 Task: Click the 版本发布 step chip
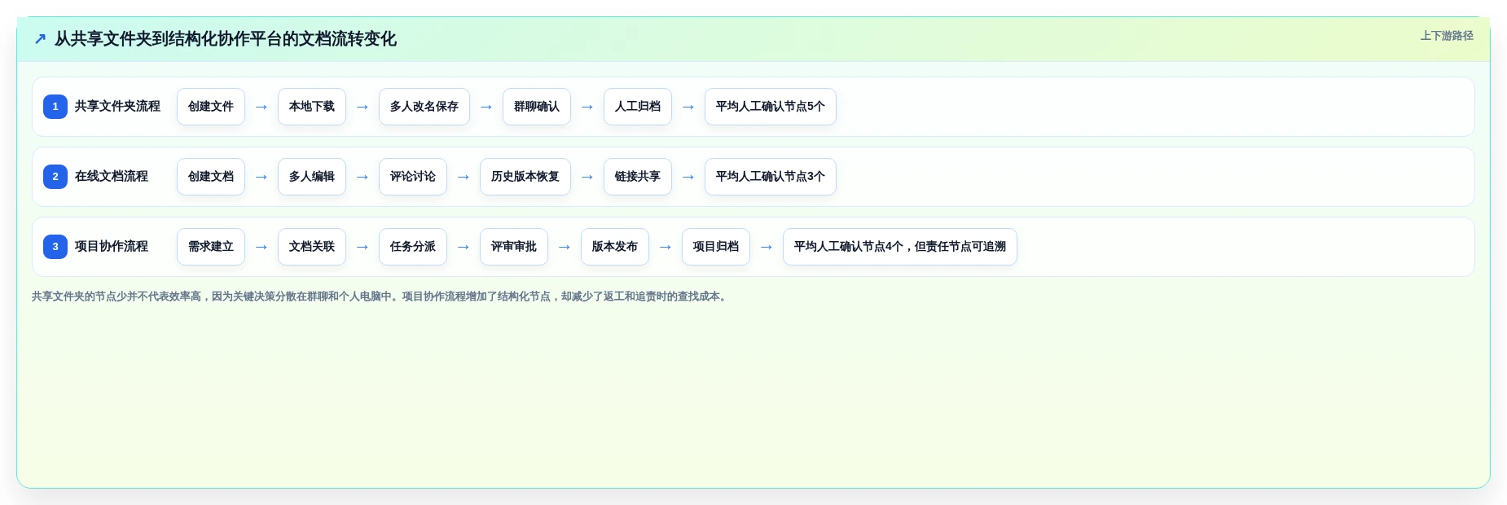click(615, 247)
